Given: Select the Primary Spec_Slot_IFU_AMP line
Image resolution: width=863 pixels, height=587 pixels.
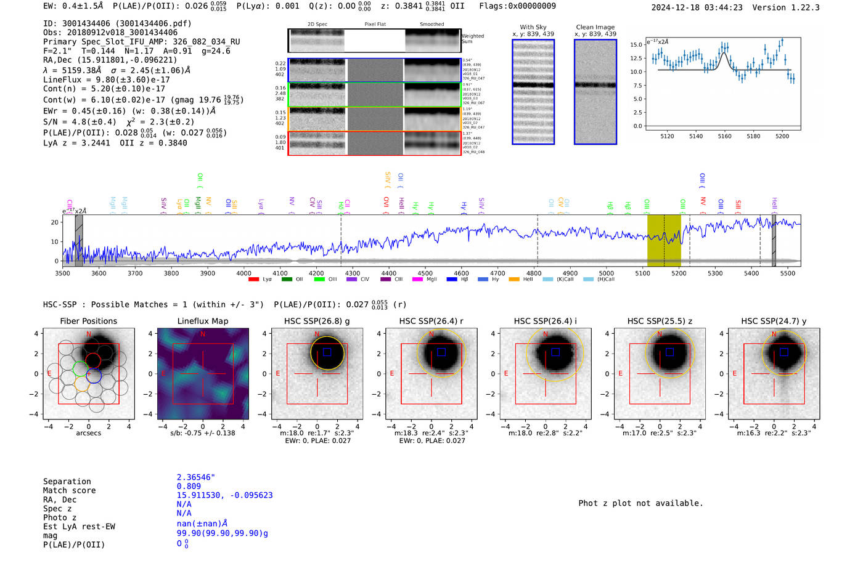Looking at the screenshot, I should [x=142, y=42].
